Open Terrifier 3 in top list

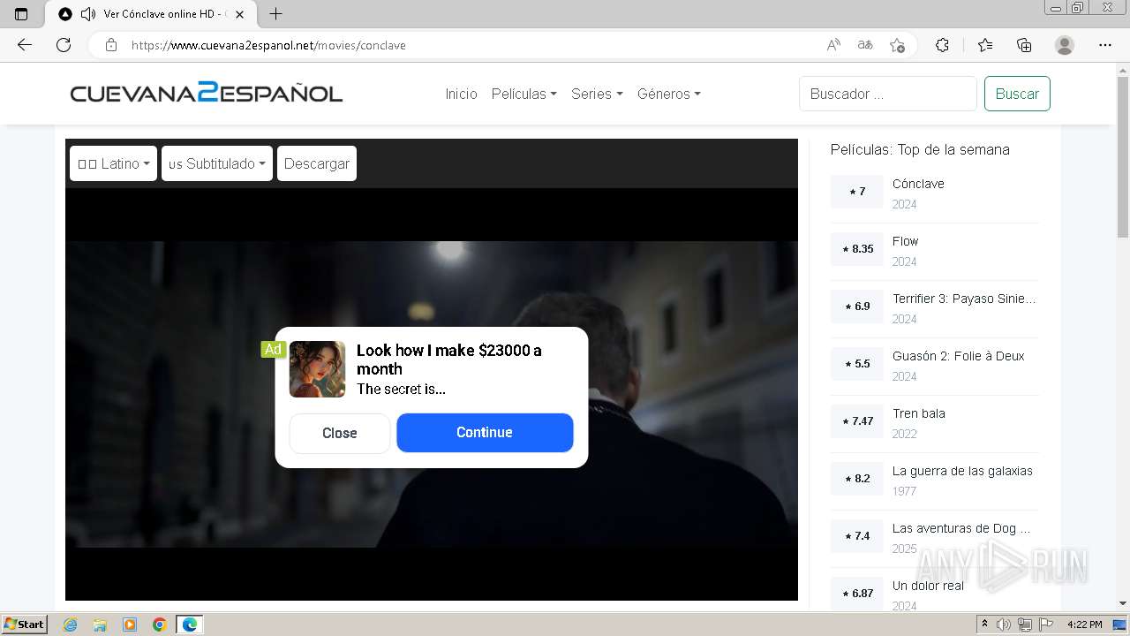[964, 299]
